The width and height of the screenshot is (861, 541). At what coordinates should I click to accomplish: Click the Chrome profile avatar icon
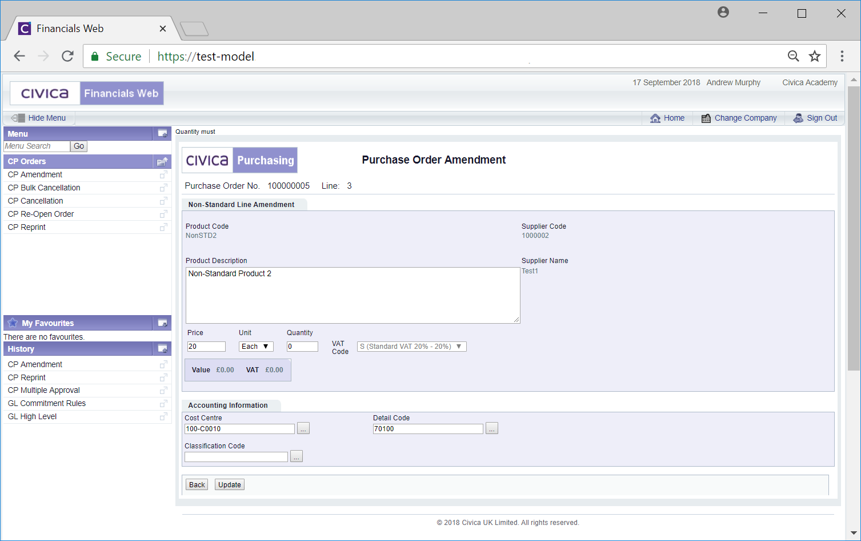pyautogui.click(x=723, y=12)
